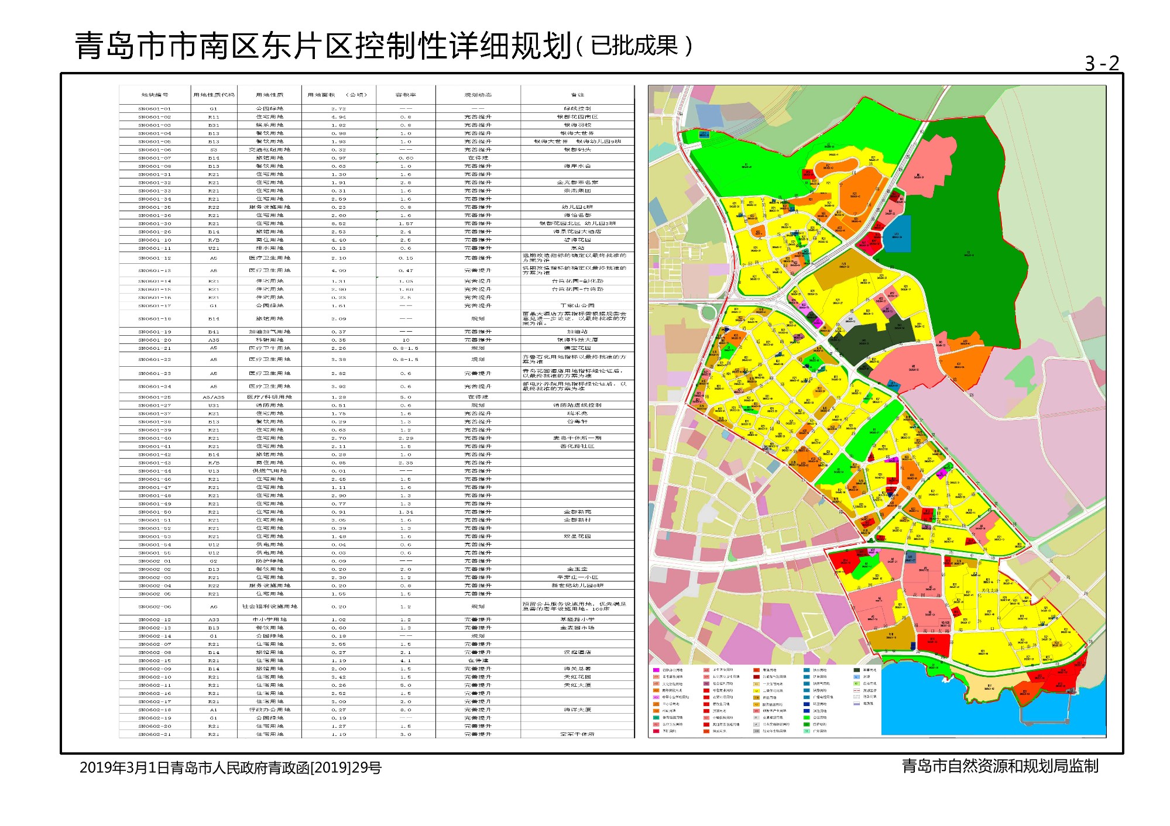Click the light blue 水域 legend swatch
This screenshot has width=1170, height=826.
pos(856,677)
